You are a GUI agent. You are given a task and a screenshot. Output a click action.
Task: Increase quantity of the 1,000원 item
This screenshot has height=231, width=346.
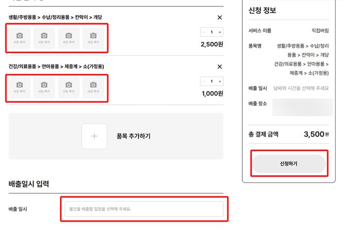pos(220,82)
